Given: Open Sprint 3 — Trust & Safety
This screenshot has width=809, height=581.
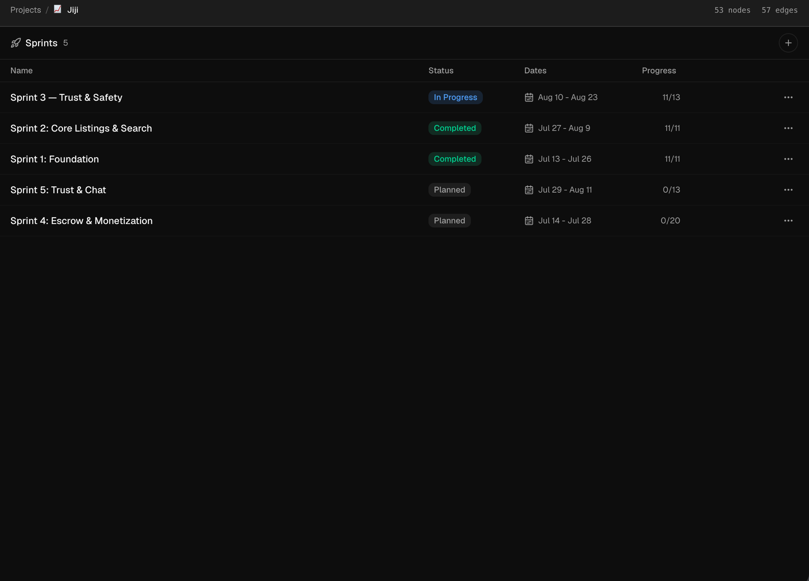Looking at the screenshot, I should 66,97.
